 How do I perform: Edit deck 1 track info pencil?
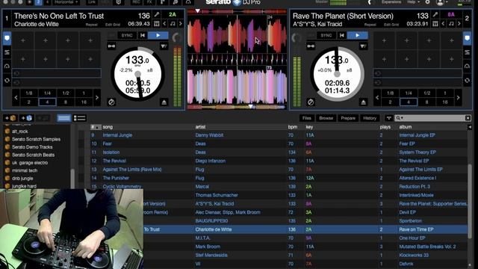156,14
